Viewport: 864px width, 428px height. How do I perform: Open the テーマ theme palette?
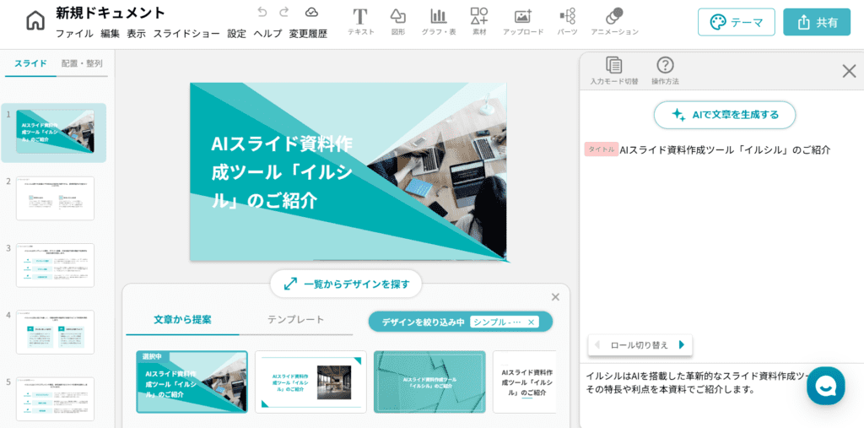737,22
